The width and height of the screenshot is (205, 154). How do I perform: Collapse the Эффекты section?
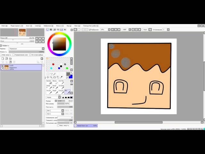tap(1, 46)
